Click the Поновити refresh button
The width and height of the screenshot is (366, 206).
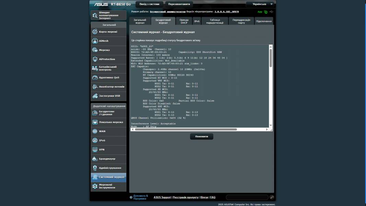click(x=202, y=136)
